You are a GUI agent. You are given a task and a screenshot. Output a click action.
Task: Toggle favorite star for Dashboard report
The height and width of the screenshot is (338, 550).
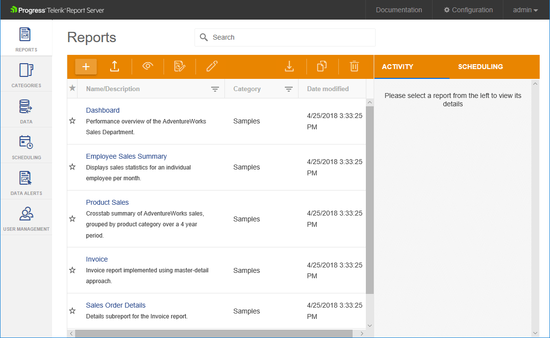[x=73, y=121]
